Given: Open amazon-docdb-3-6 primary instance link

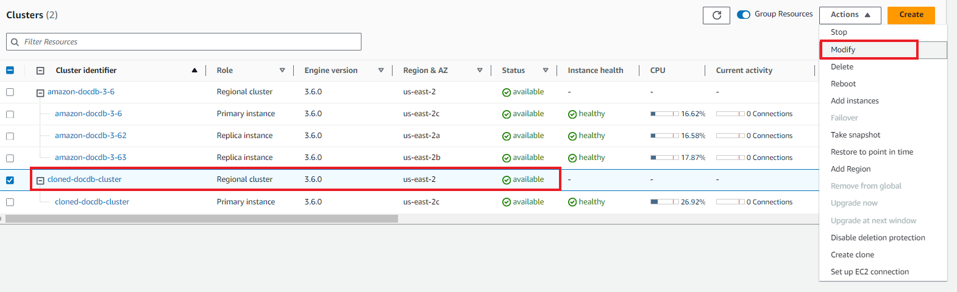Looking at the screenshot, I should pos(88,114).
